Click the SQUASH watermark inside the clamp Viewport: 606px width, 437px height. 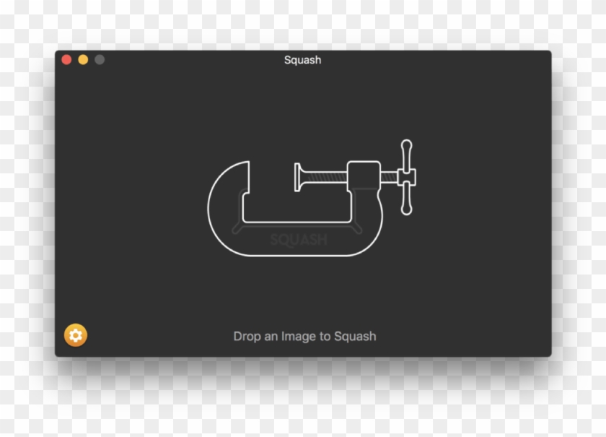pyautogui.click(x=299, y=238)
